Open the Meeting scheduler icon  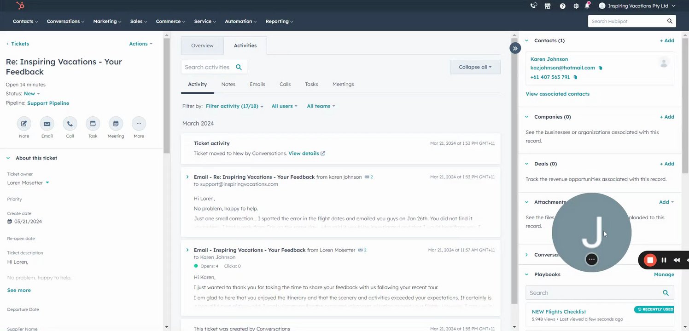[116, 124]
